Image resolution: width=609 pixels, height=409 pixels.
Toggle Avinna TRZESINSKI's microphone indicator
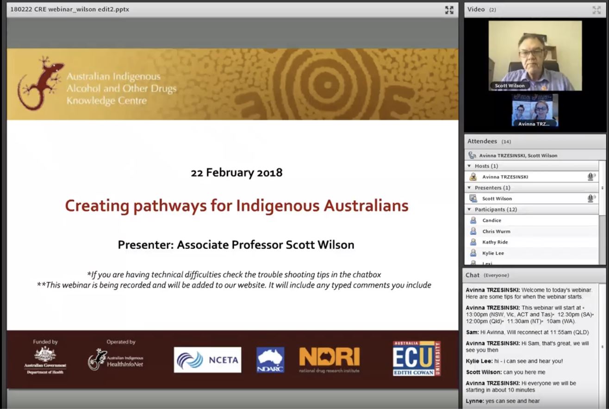coord(591,177)
